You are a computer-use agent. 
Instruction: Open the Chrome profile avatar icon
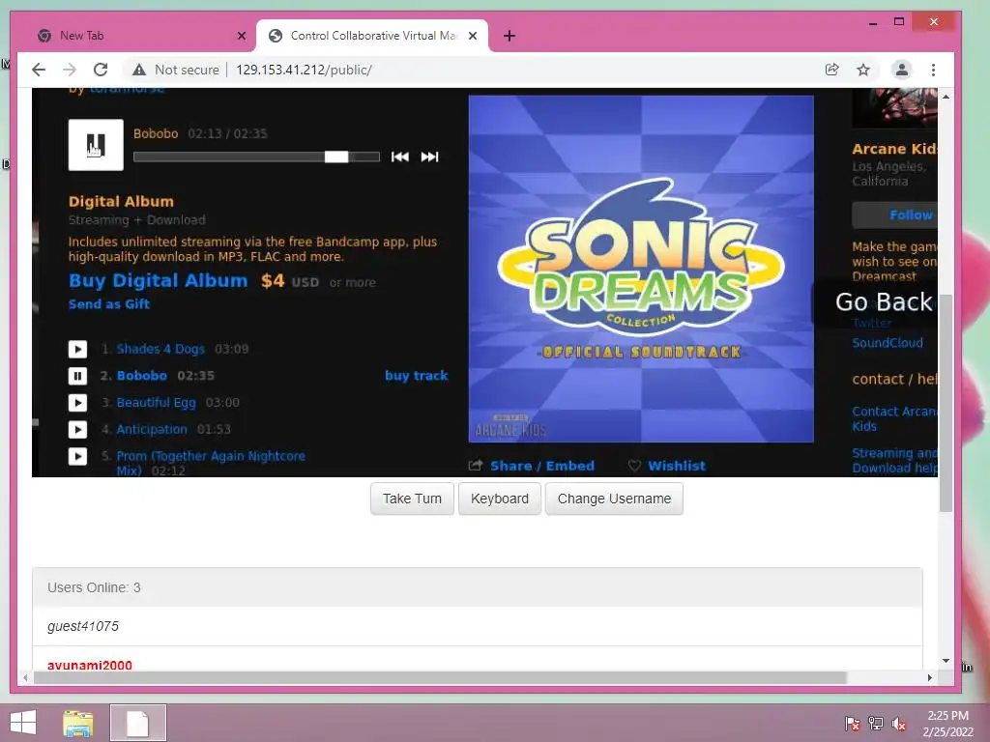(902, 70)
